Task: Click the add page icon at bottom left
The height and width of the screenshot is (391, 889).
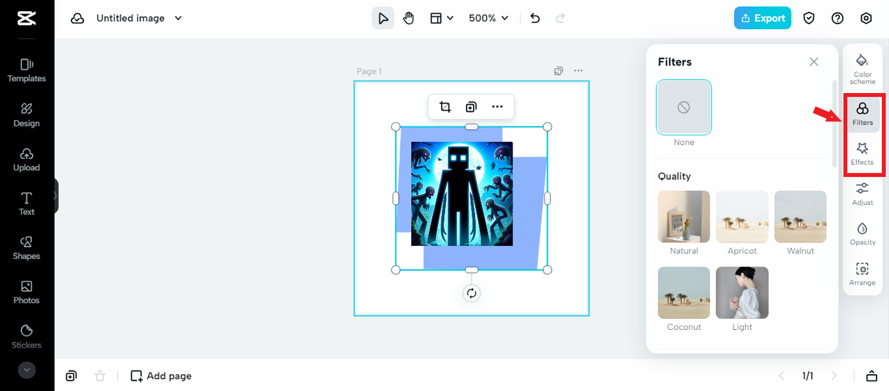Action: 71,376
